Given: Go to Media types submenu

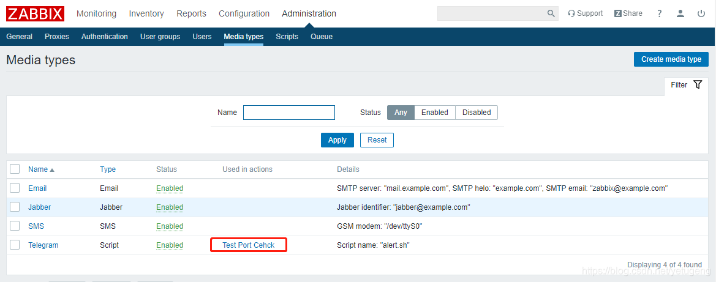Looking at the screenshot, I should click(x=243, y=37).
